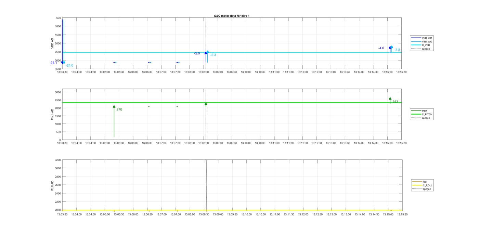Select the Roll legend entry
Viewport: 479px width, 237px height.
pos(420,182)
